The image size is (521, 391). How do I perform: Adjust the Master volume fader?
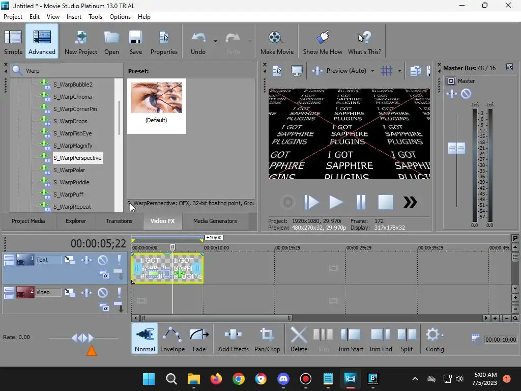point(456,148)
